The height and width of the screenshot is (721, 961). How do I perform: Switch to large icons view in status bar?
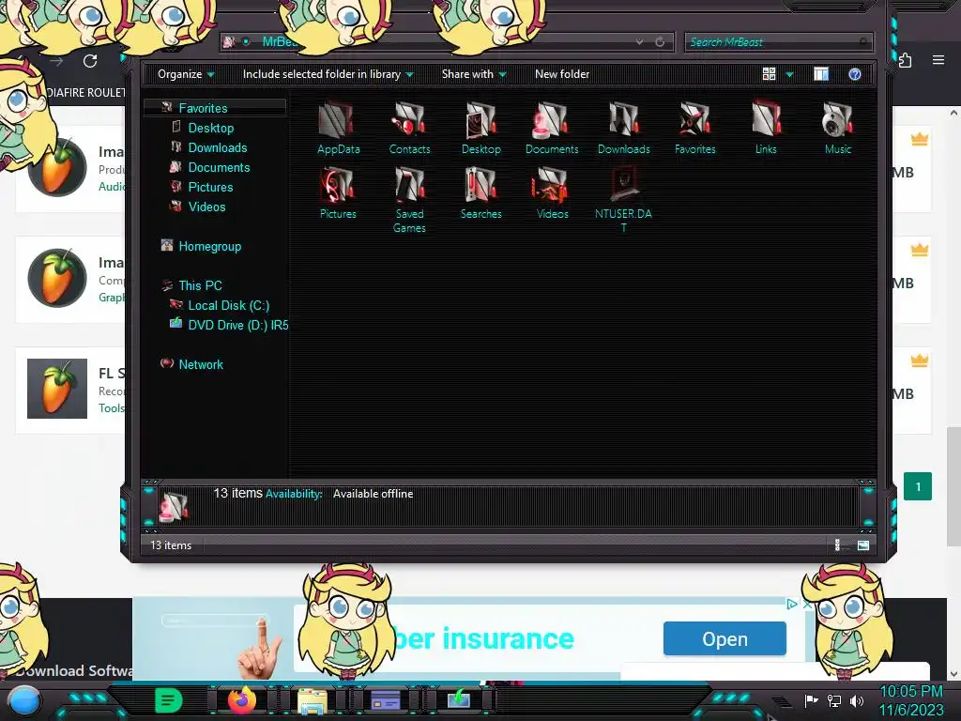(x=863, y=545)
